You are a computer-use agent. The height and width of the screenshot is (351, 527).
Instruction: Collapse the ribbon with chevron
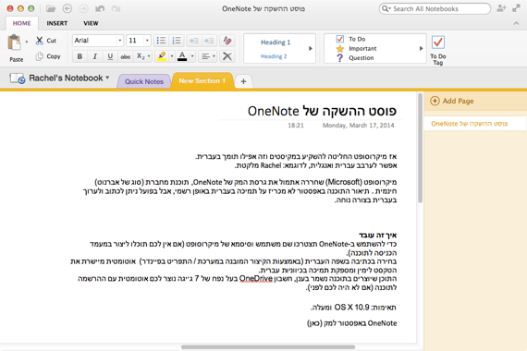[x=516, y=23]
